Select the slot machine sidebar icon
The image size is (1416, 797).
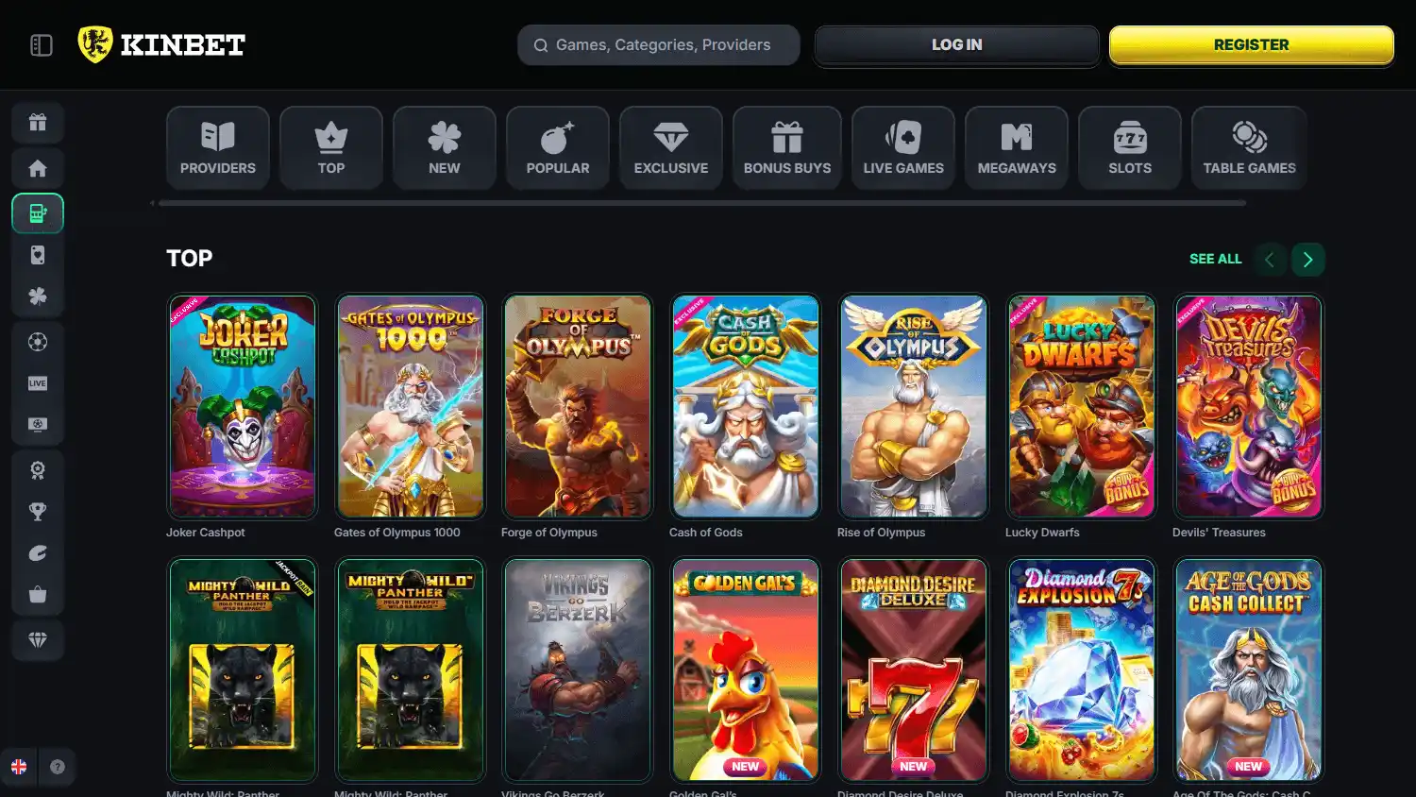pyautogui.click(x=38, y=213)
